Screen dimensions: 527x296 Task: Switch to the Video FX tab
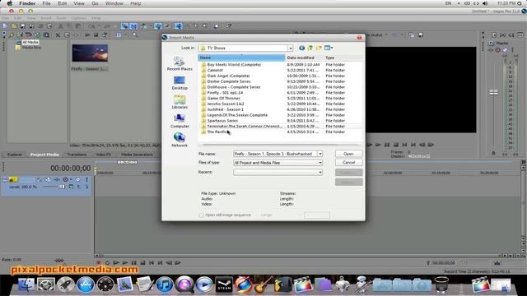pyautogui.click(x=104, y=155)
